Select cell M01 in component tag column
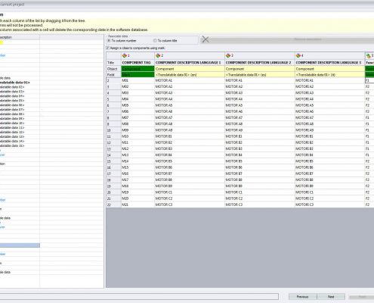 point(138,80)
